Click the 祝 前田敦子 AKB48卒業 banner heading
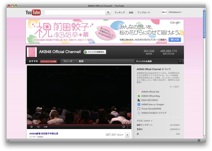The width and height of the screenshot is (212, 151). point(63,30)
